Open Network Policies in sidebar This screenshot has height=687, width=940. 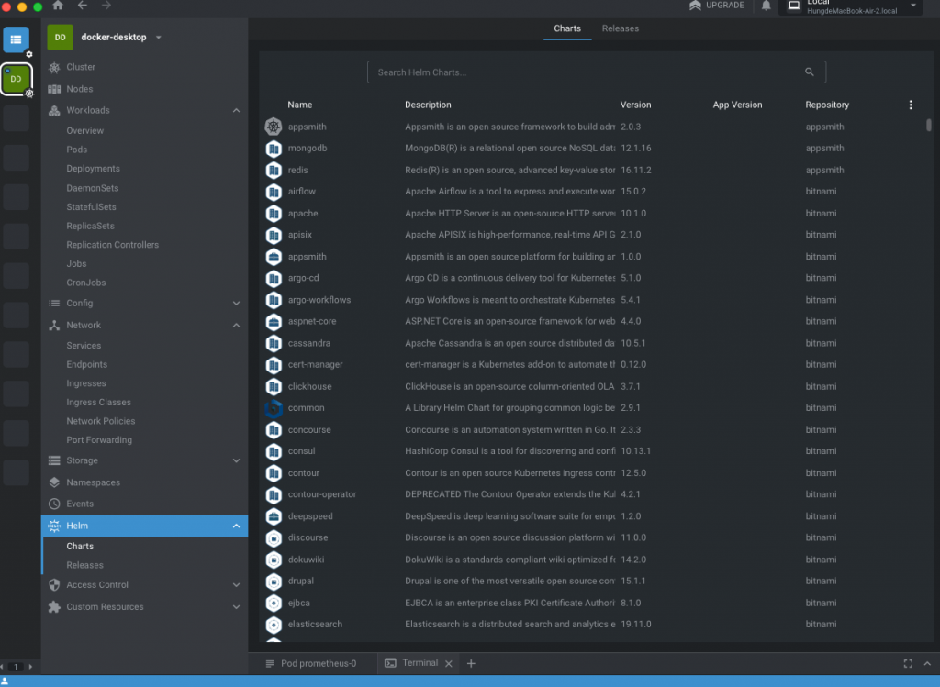click(101, 421)
